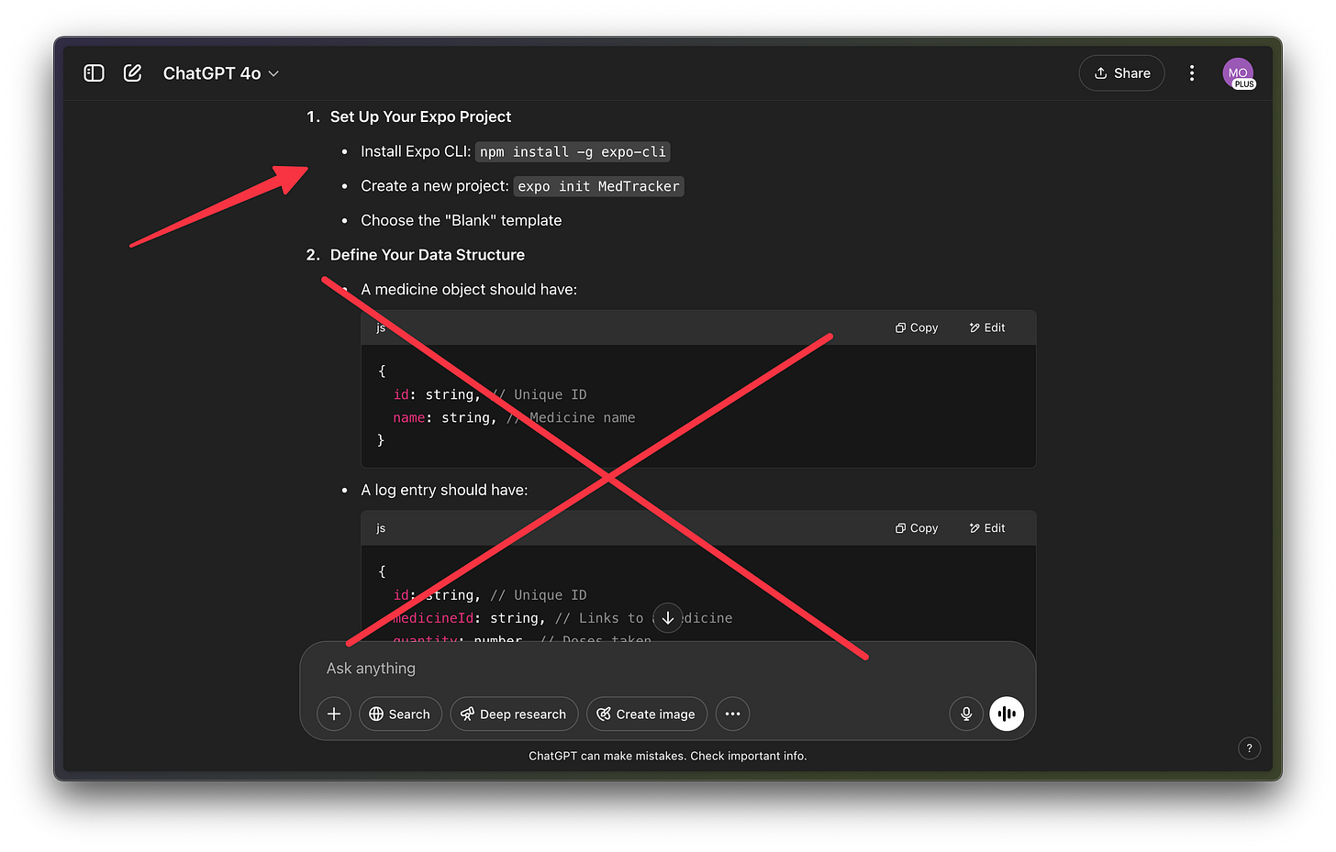Click the Choose the "Blank" template line

(461, 220)
